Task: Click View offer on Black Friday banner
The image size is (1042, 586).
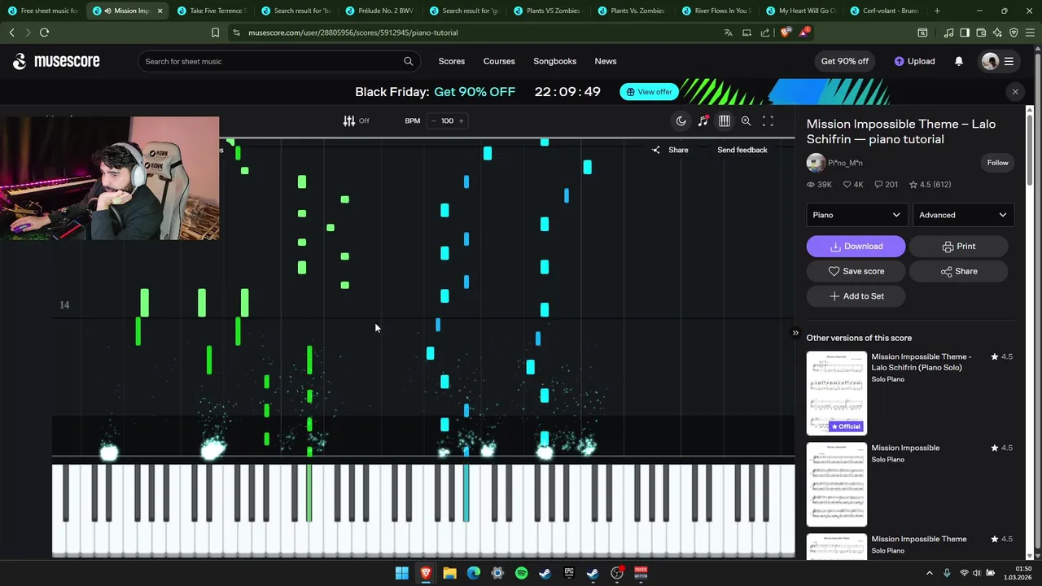Action: 649,92
